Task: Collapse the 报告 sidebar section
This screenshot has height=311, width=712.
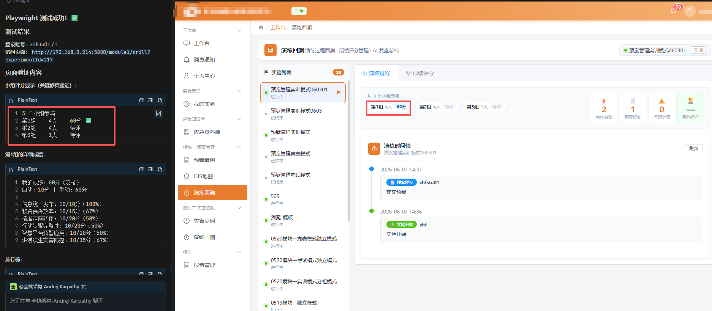Action: pyautogui.click(x=212, y=252)
